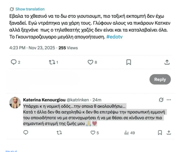Open the three-dot more menu on the reply
176x152 pixels.
(x=169, y=100)
